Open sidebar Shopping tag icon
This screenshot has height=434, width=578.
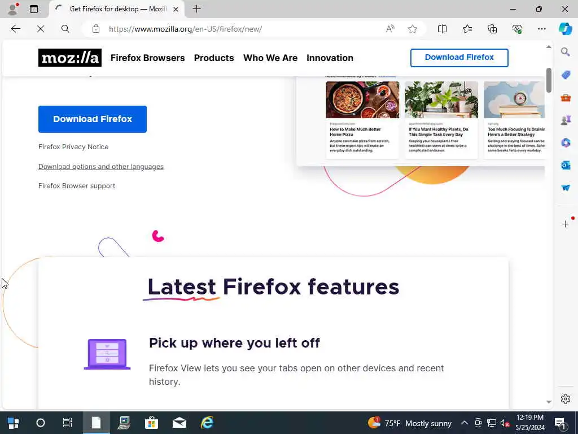(x=566, y=75)
